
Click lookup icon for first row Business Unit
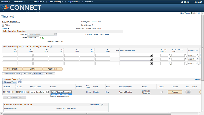[198, 55]
